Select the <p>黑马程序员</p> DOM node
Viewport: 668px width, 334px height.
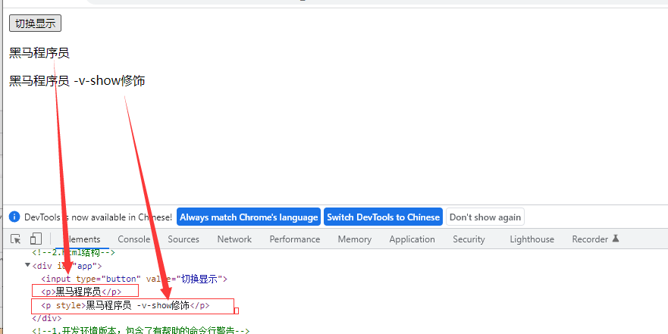tap(81, 292)
